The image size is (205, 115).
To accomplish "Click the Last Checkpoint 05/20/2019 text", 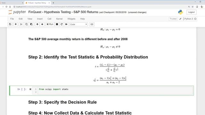I will click(112, 12).
